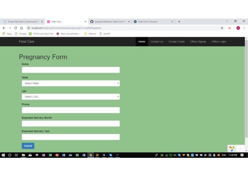Open Windows Start menu
This screenshot has width=248, height=176.
tap(3, 155)
